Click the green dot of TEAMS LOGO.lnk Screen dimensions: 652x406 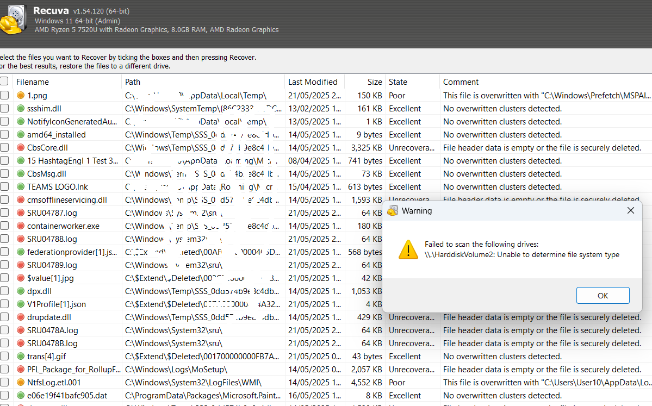20,186
